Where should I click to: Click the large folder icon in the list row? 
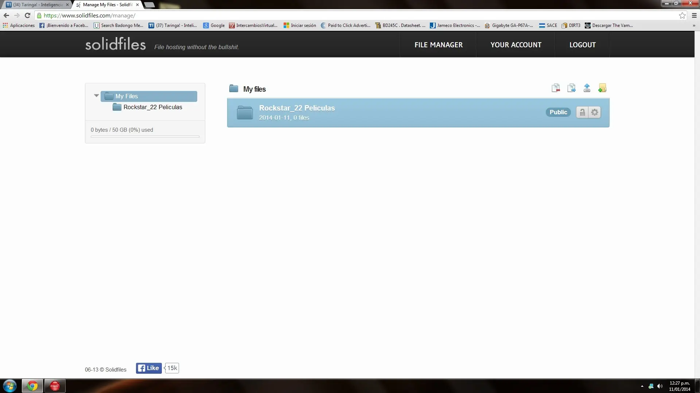point(245,112)
